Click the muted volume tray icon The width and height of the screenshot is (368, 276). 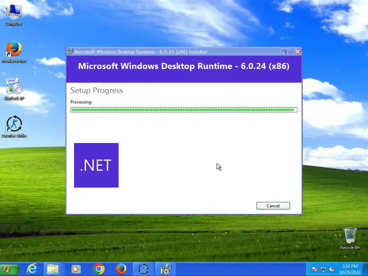coord(332,269)
